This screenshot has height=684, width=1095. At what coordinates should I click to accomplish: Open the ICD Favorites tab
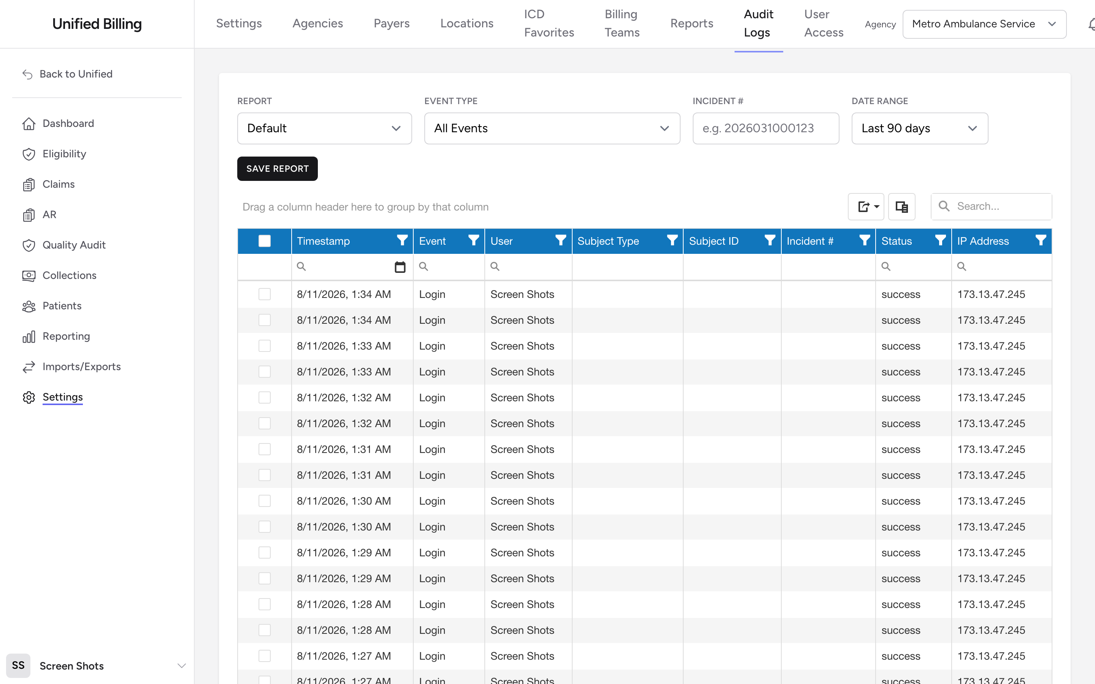[549, 24]
